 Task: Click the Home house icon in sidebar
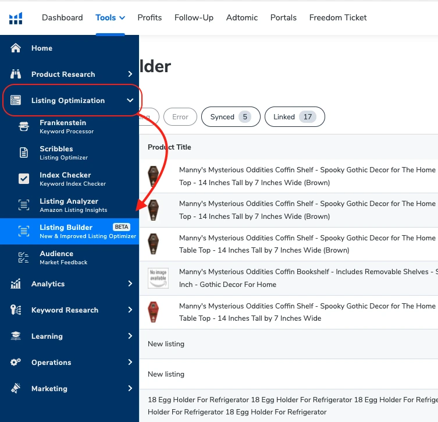click(16, 48)
